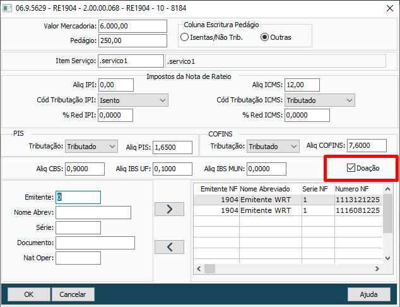Screen dimensions: 400x307
Task: Click the table's scroll-down arrow
Action: pyautogui.click(x=388, y=258)
